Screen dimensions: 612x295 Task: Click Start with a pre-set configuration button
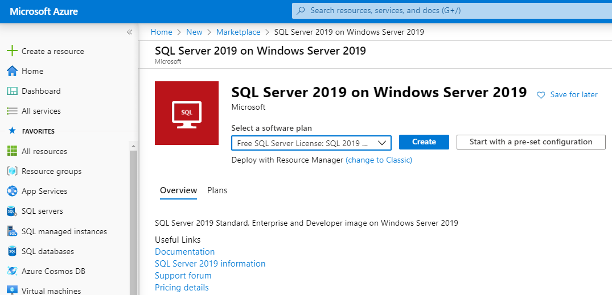pos(531,142)
